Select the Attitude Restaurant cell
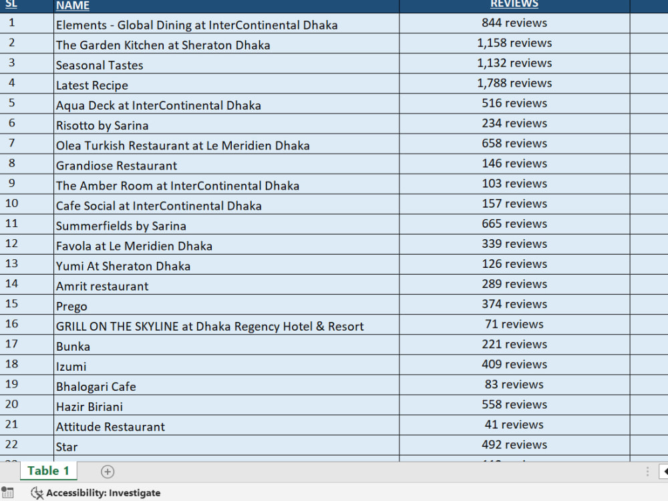Viewport: 668px width, 501px height. (x=226, y=425)
